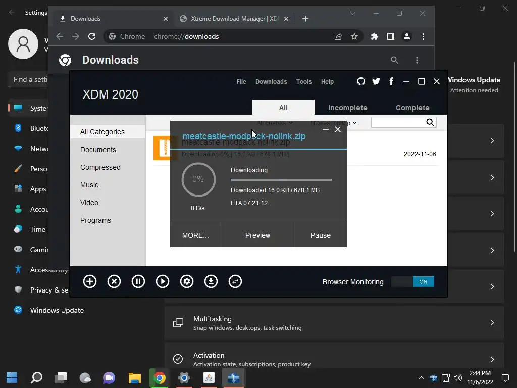517x388 pixels.
Task: Click MORE... in download dialog
Action: pyautogui.click(x=195, y=235)
